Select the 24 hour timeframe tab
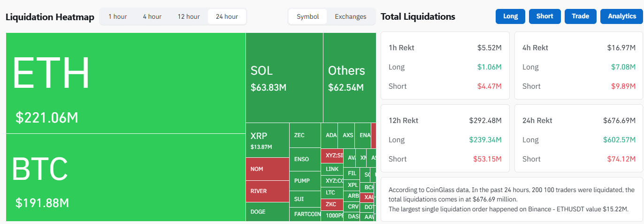This screenshot has width=644, height=224. tap(227, 17)
